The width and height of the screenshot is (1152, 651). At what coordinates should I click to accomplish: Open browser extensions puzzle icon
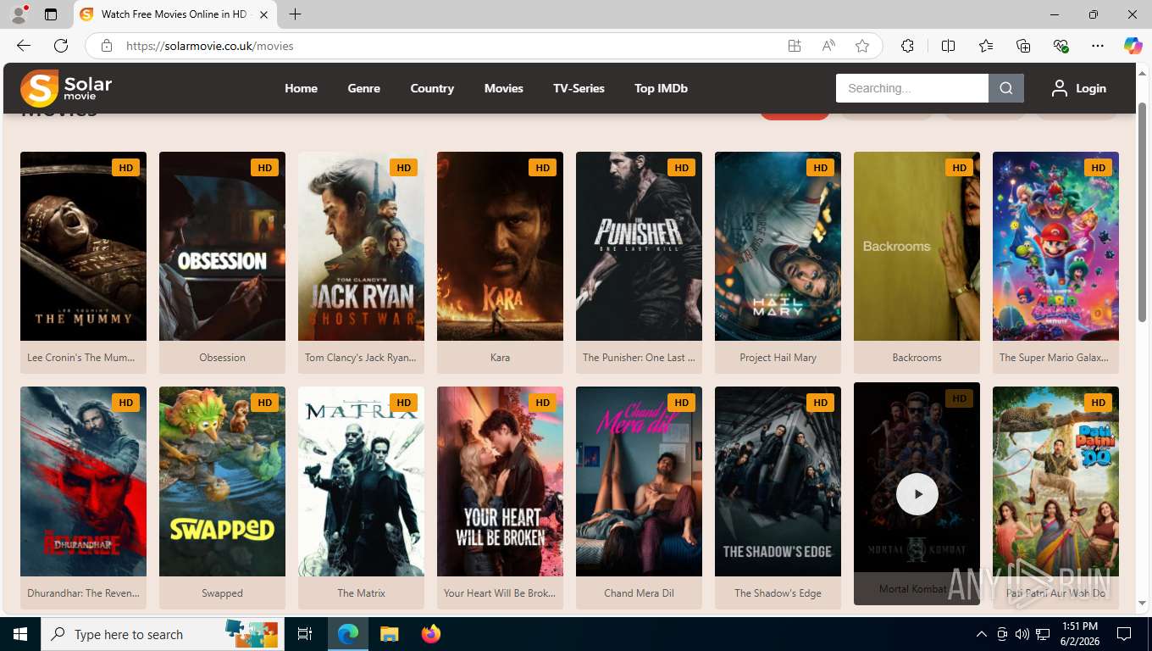[907, 46]
